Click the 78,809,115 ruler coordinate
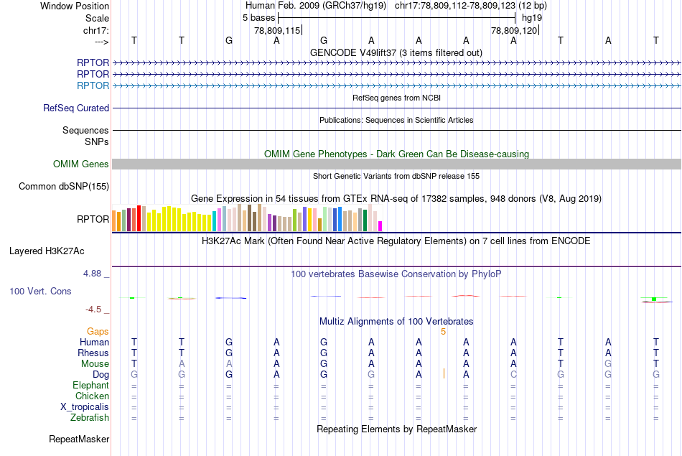The width and height of the screenshot is (682, 456). tap(277, 30)
